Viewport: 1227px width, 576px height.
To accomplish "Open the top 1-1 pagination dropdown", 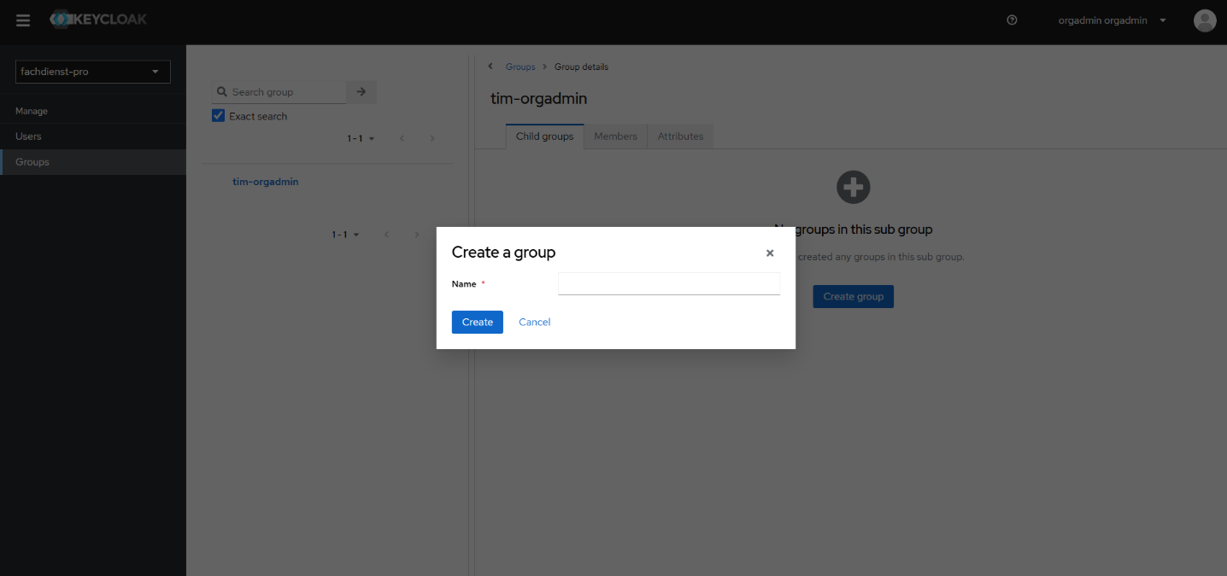I will pyautogui.click(x=361, y=138).
